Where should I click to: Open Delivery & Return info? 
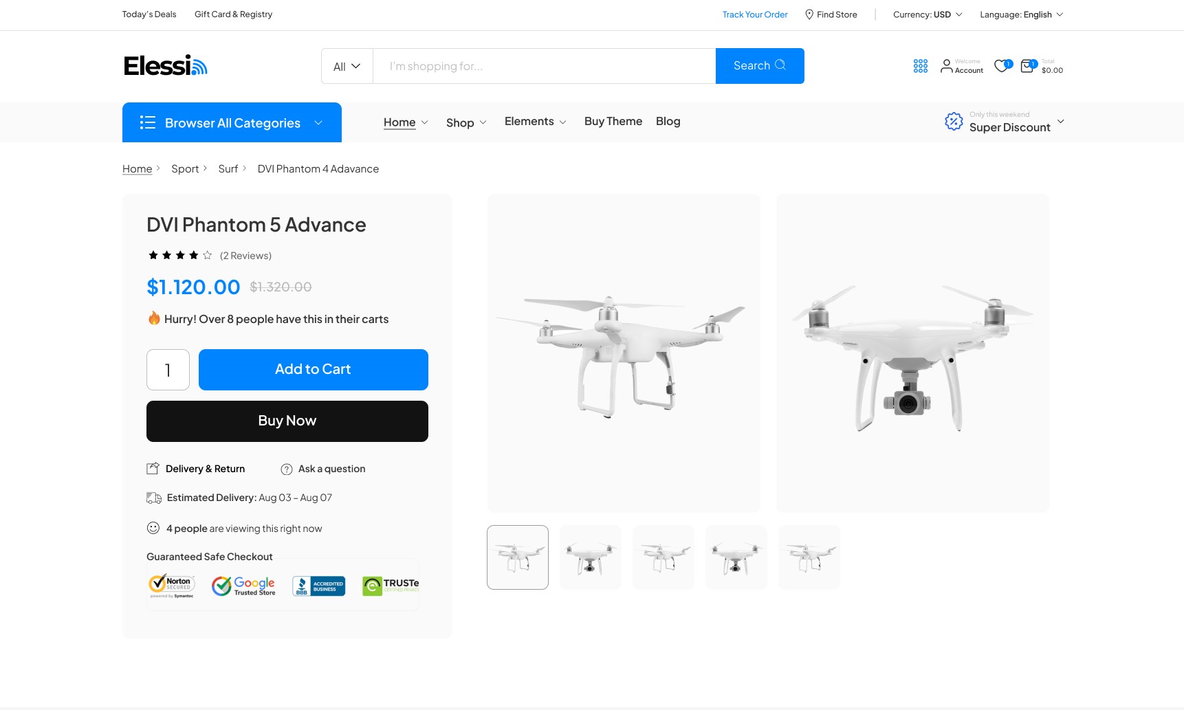196,469
